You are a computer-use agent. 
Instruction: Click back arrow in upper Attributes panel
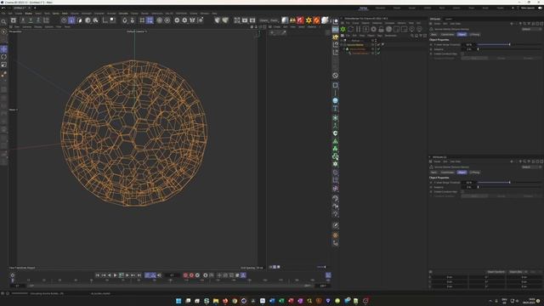[512, 24]
